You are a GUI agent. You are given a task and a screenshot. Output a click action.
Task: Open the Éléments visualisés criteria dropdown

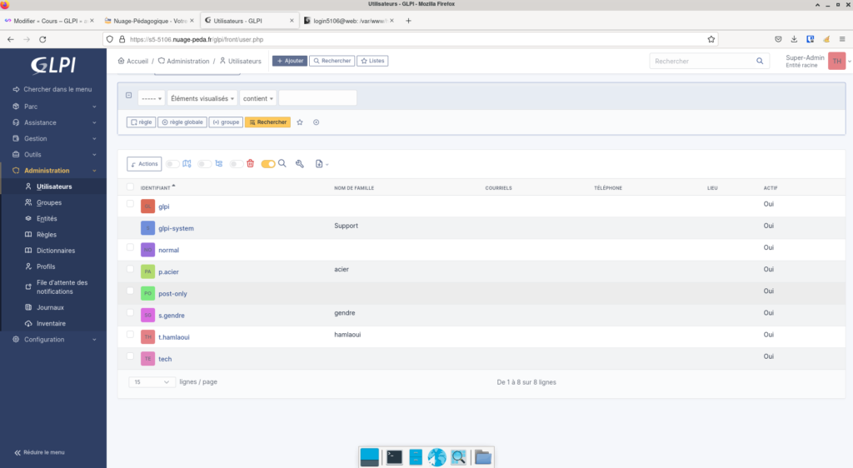coord(202,98)
